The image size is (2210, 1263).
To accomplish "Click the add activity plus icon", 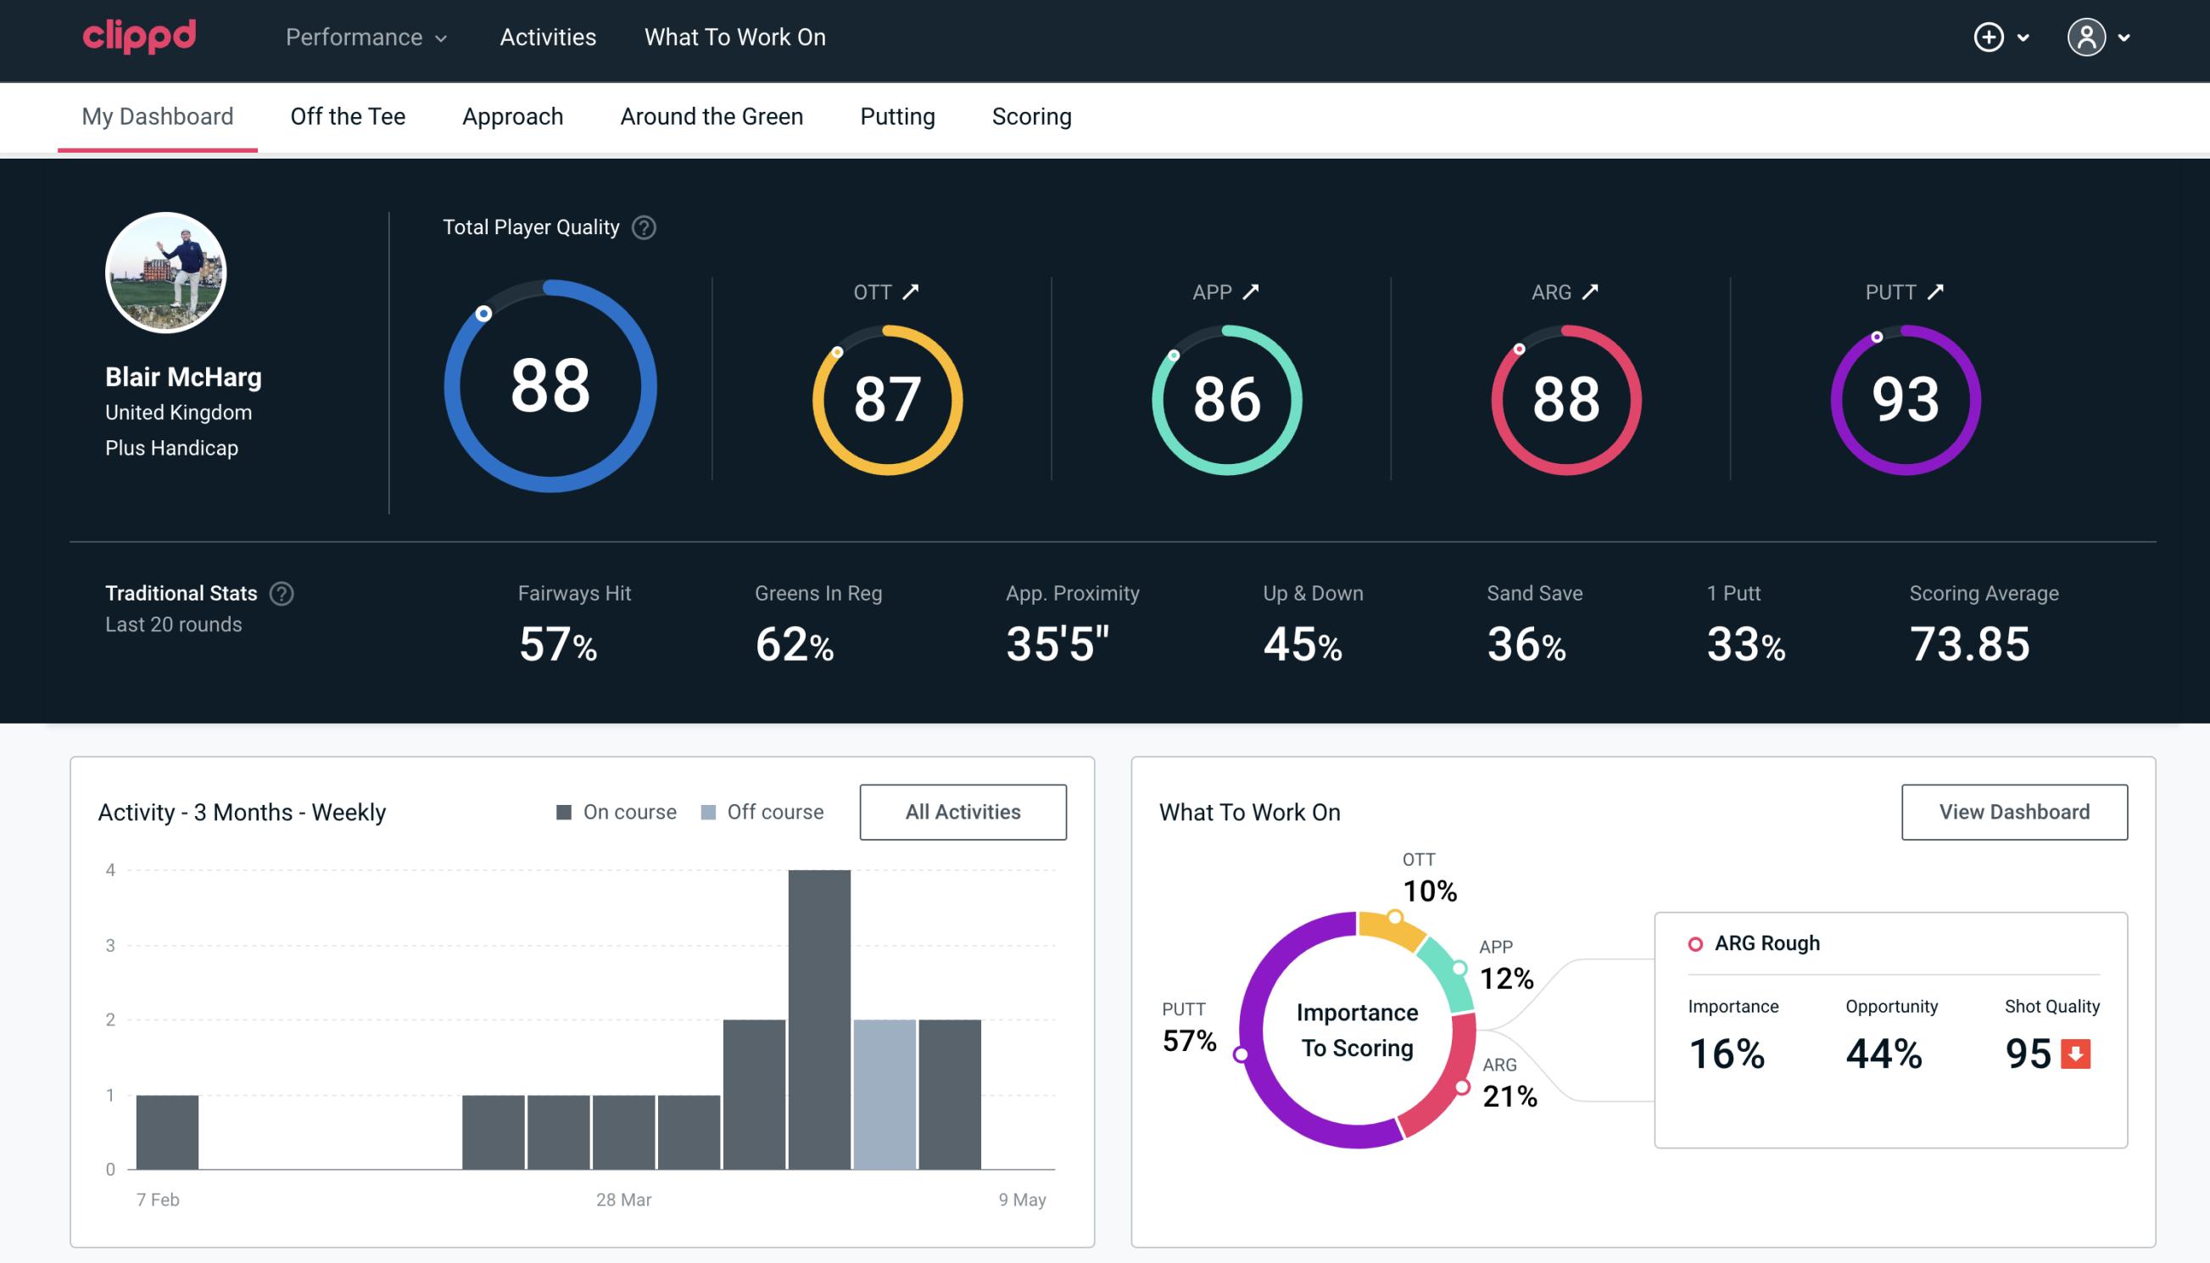I will pos(1991,38).
